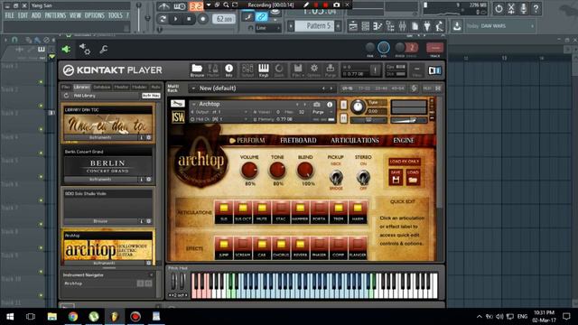Click the wrench icon in plugin wrapper
Screen dimensions: 578x325
pos(103,49)
